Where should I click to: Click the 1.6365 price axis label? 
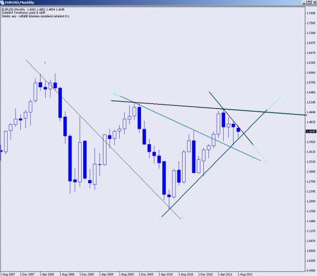311,63
